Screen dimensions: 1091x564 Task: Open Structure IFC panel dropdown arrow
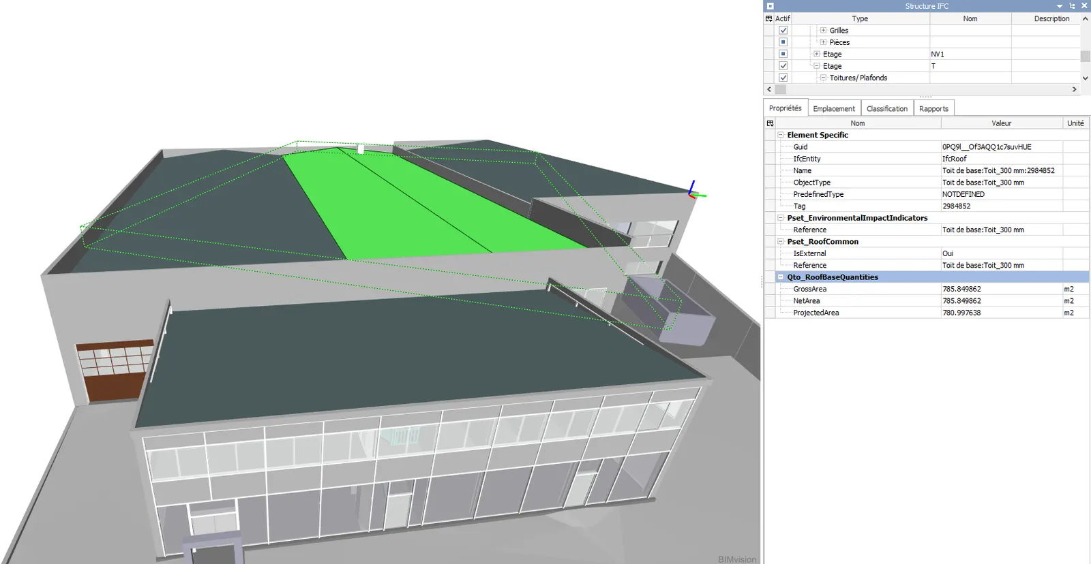coord(1060,6)
